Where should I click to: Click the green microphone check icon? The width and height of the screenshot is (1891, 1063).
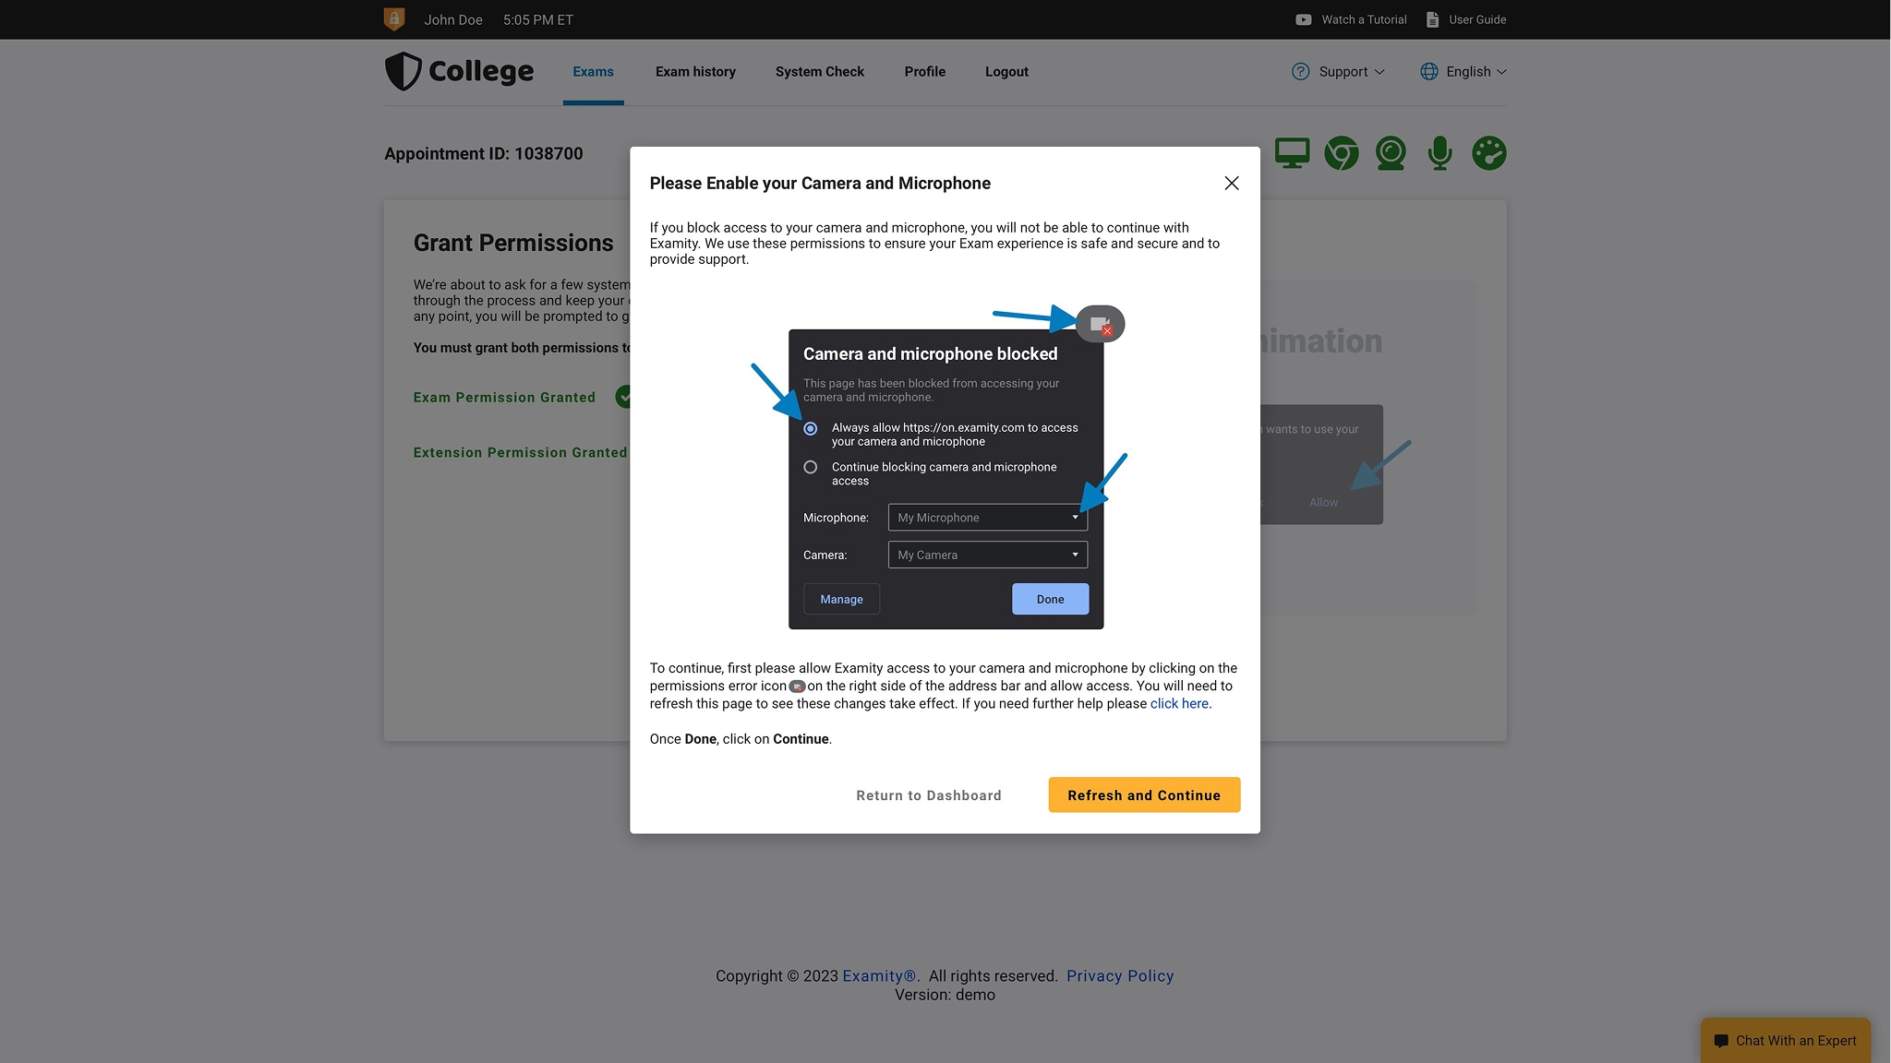point(1439,153)
